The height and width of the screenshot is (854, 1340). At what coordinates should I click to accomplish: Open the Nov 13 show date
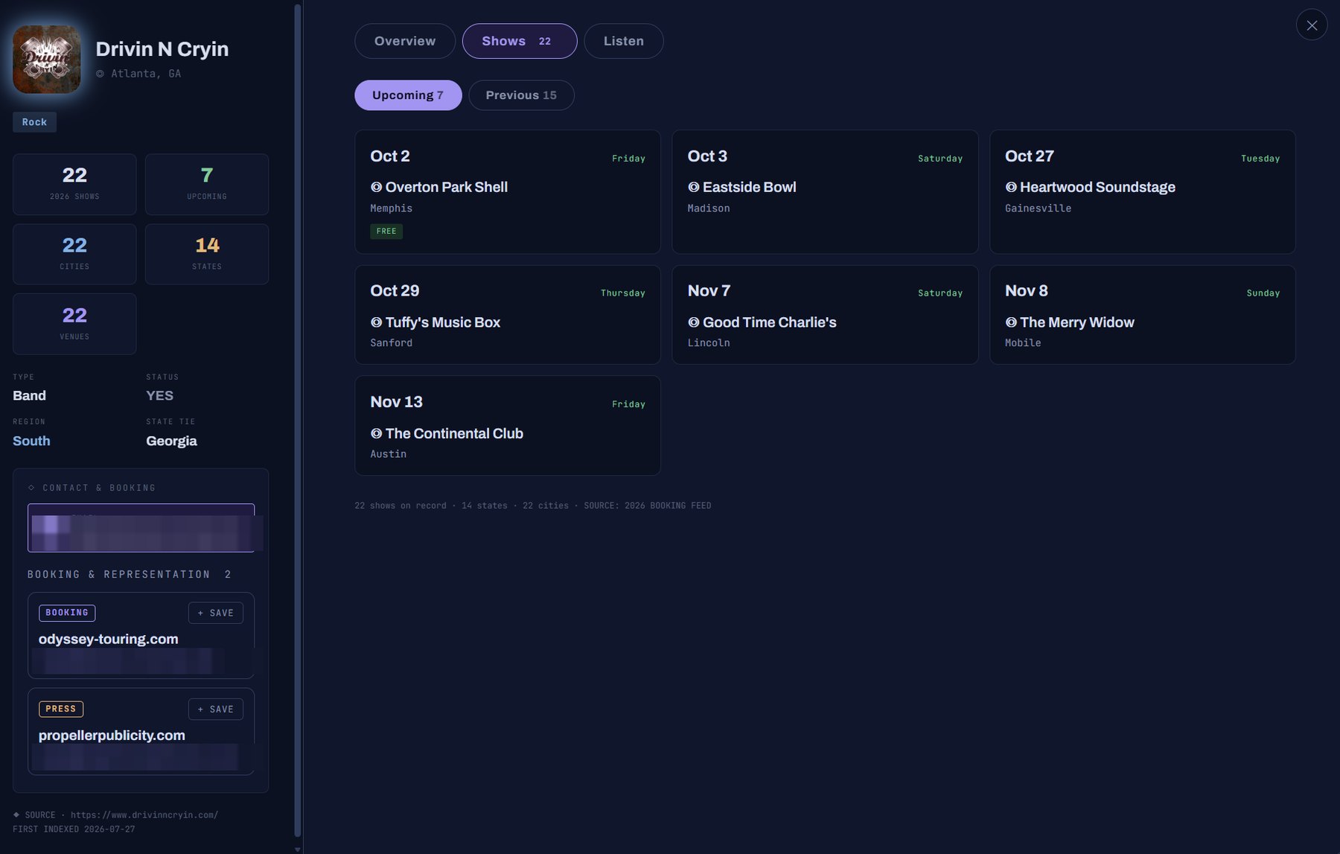click(x=396, y=402)
